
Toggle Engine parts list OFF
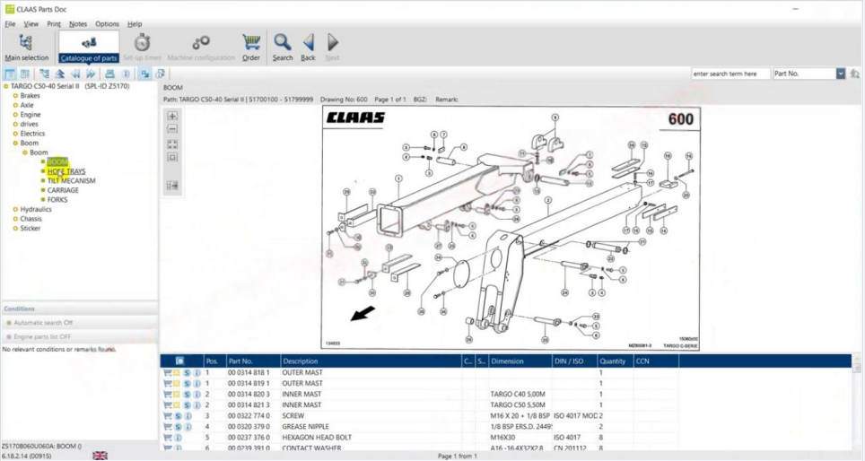tap(42, 337)
